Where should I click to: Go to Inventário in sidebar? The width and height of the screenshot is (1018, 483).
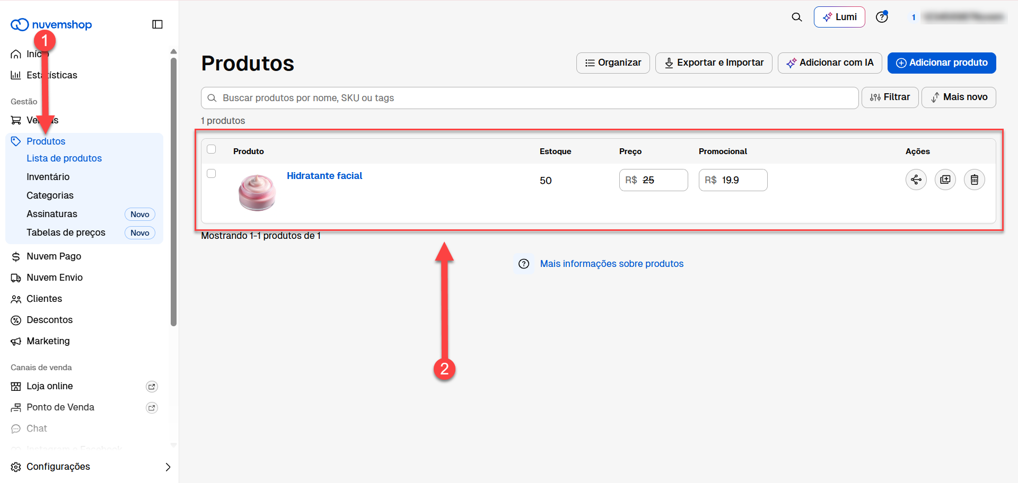(x=48, y=177)
